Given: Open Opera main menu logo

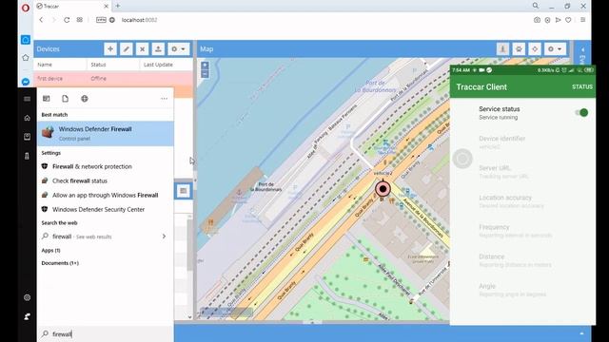Looking at the screenshot, I should tap(26, 8).
